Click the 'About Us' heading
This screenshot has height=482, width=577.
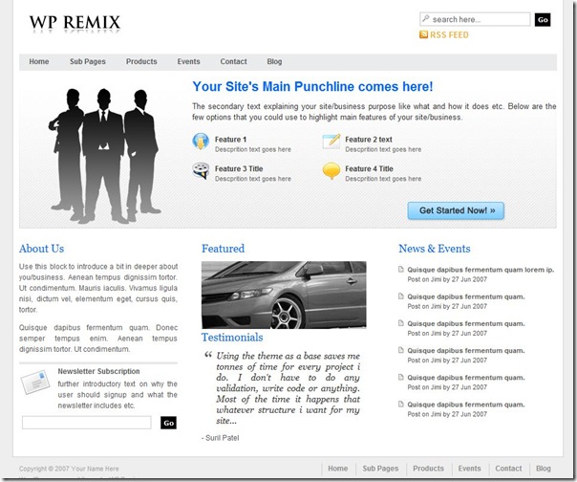42,249
